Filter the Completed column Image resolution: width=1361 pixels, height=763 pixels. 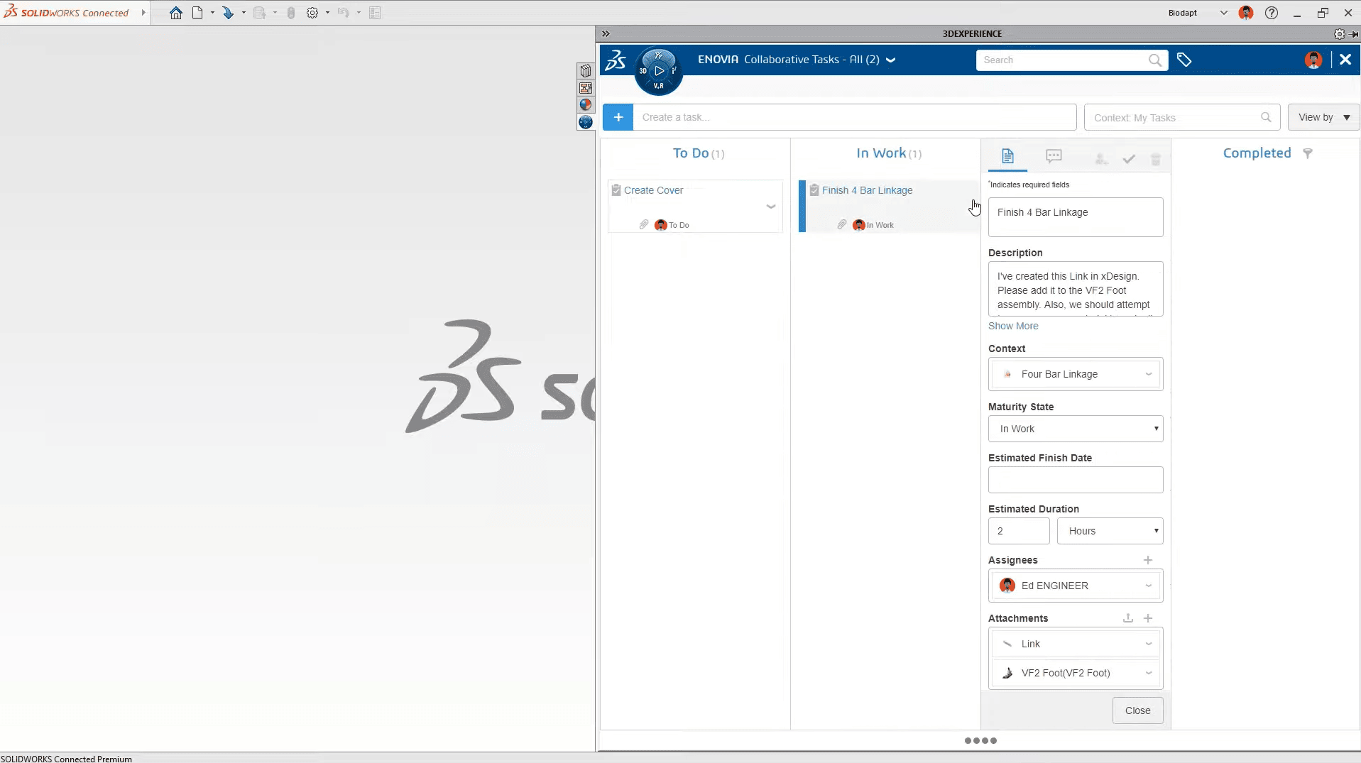point(1308,153)
